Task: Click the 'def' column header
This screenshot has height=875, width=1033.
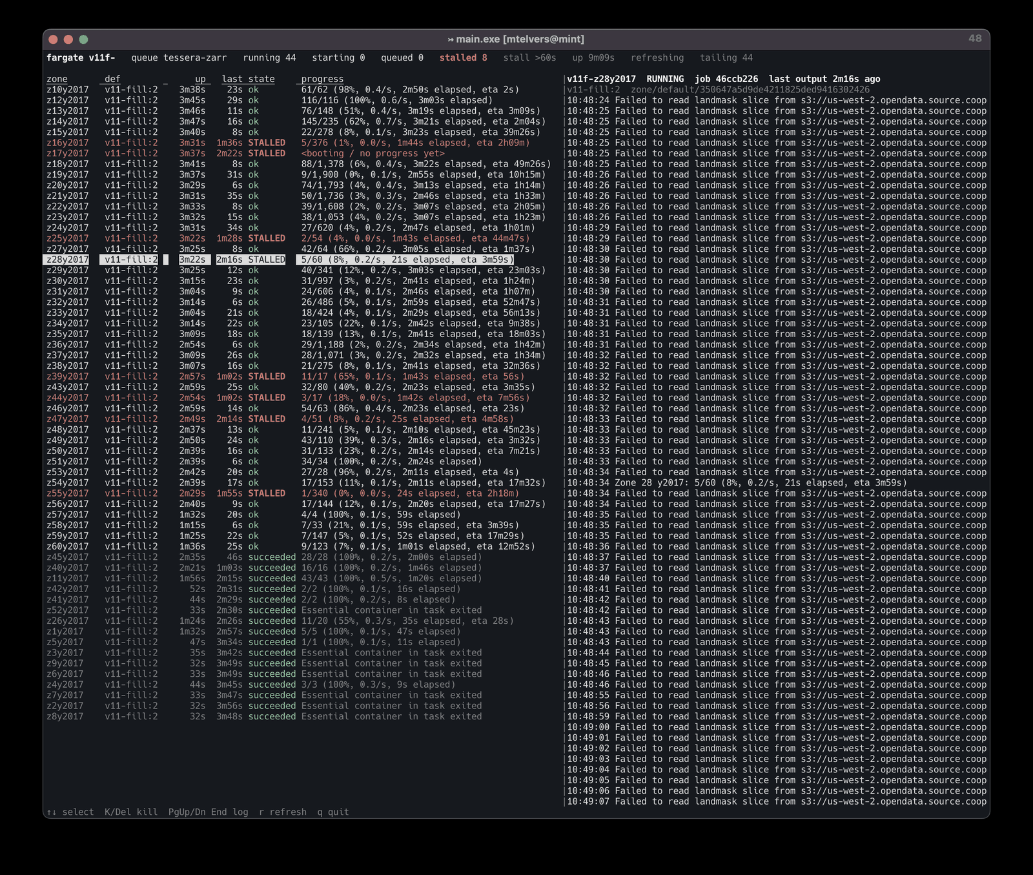Action: pyautogui.click(x=112, y=79)
